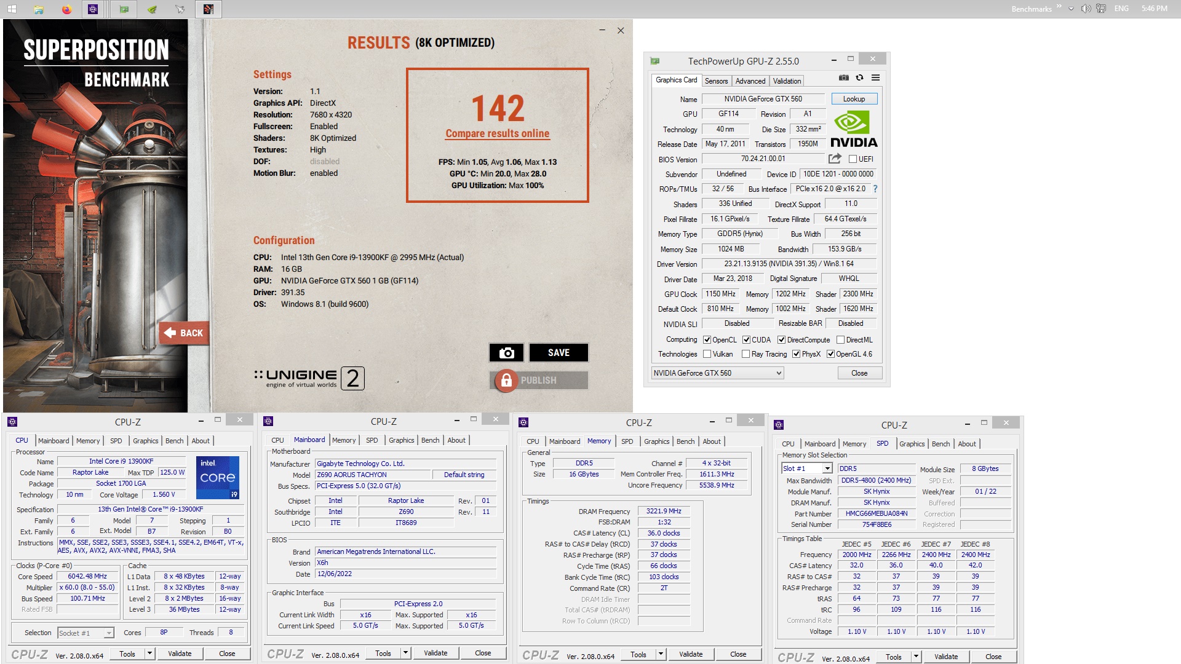This screenshot has width=1181, height=664.
Task: Switch to the Advanced tab in GPU-Z
Action: (x=750, y=81)
